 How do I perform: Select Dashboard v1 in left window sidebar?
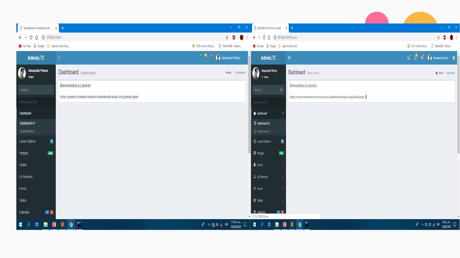[27, 124]
